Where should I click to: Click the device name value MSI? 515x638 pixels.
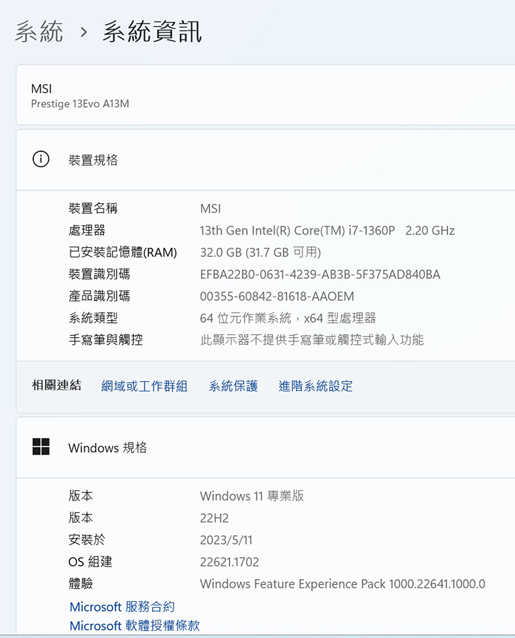coord(210,209)
